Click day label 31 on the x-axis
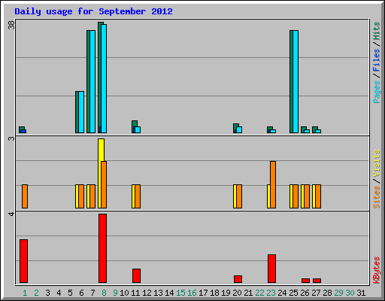This screenshot has width=385, height=301. (x=361, y=293)
